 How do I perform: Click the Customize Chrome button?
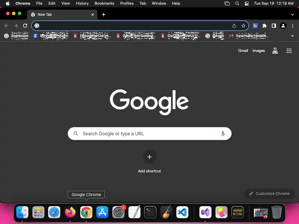coord(270,194)
